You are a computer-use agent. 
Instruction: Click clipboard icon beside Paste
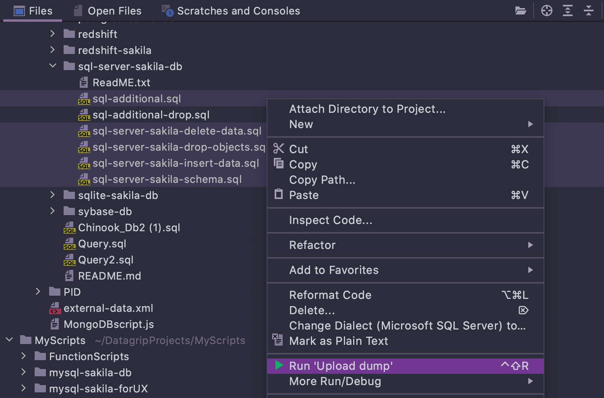(x=279, y=194)
